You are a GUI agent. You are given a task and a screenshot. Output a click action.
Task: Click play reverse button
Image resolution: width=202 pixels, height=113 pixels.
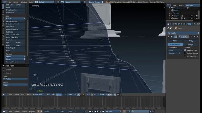(x=95, y=112)
